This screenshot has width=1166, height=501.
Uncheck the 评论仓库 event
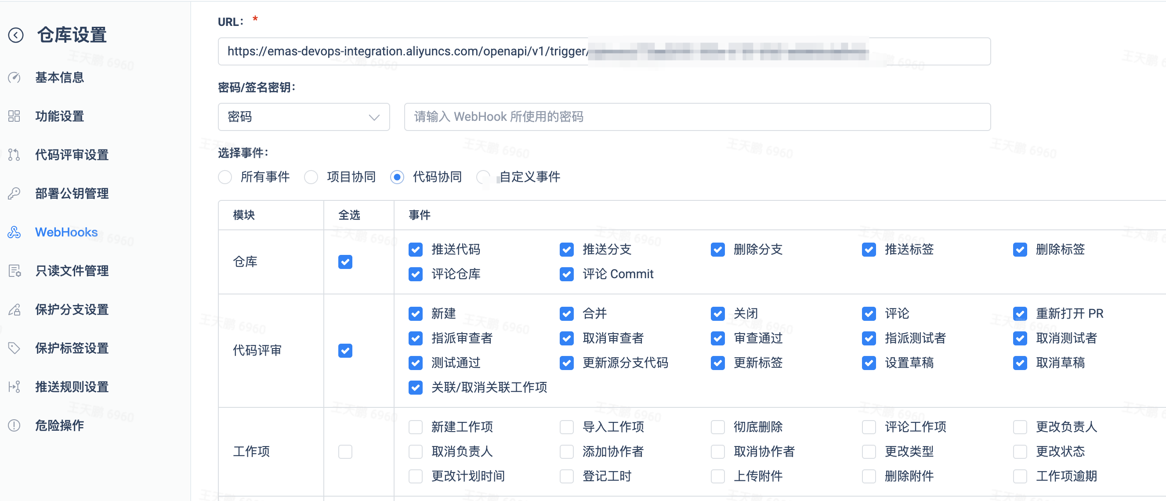[416, 274]
